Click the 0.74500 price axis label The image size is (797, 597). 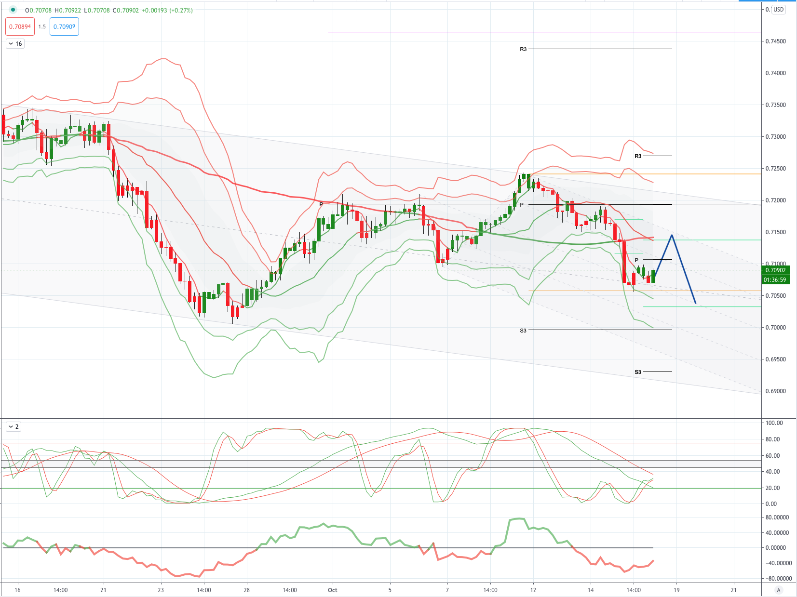776,41
